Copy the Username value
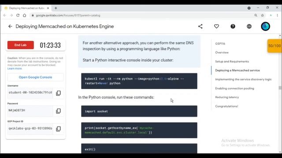 point(58,93)
